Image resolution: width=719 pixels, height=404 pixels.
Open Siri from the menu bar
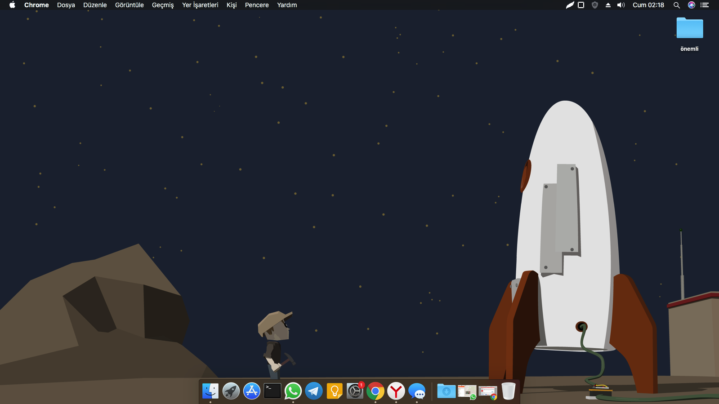692,5
